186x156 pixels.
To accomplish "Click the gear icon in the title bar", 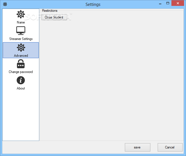I will (x=5, y=4).
